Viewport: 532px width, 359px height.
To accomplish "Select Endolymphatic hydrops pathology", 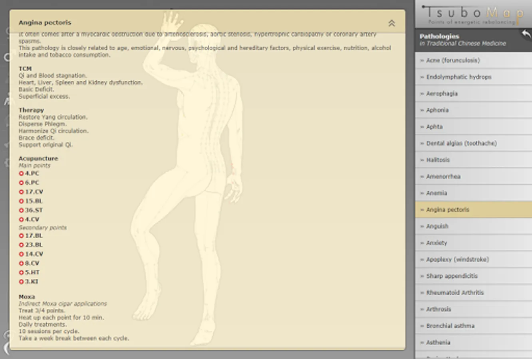I will [473, 77].
